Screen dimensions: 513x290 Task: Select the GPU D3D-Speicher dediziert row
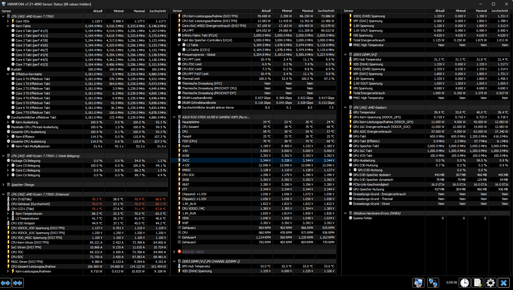[426, 175]
